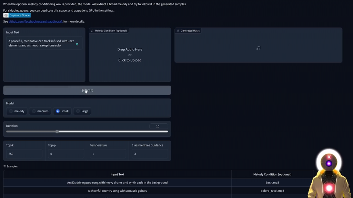Image resolution: width=353 pixels, height=198 pixels.
Task: Click the Duration number box showing 10
Action: tap(159, 126)
